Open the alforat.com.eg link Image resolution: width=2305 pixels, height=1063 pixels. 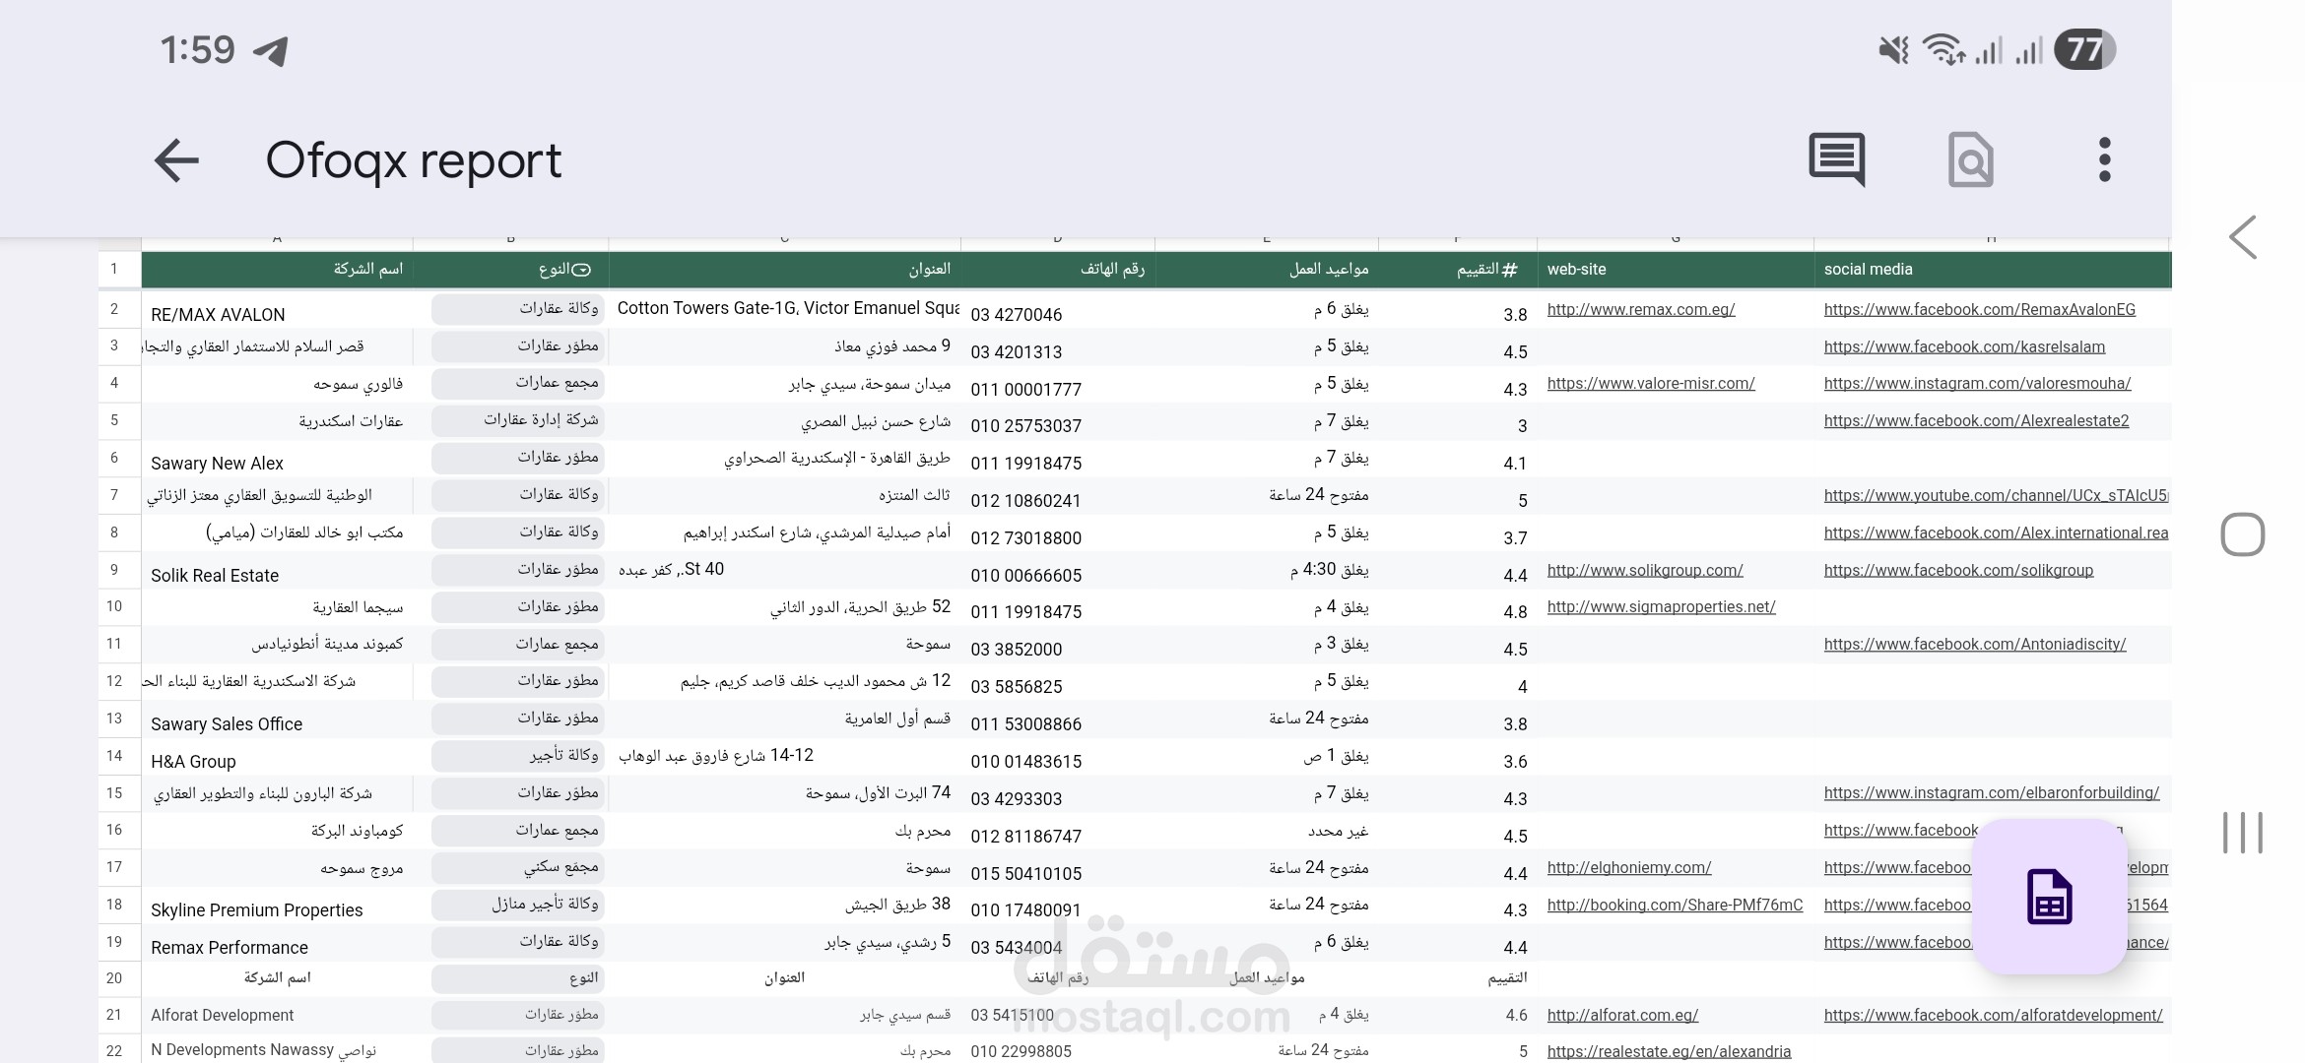pyautogui.click(x=1622, y=1016)
